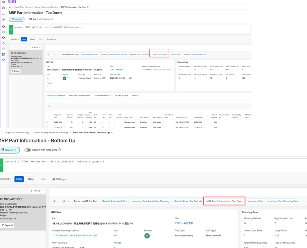Click Bottom up Planning on Top Down page
The width and height of the screenshot is (307, 248).
coord(160,55)
